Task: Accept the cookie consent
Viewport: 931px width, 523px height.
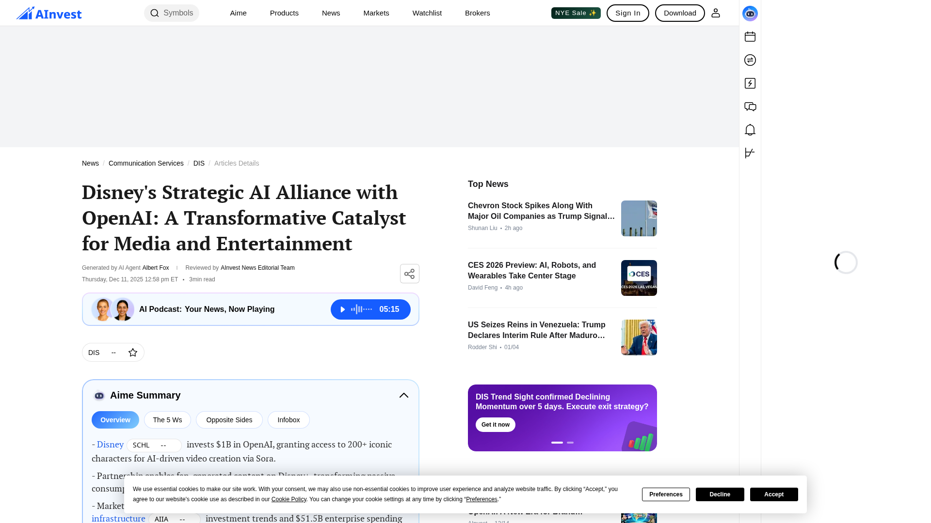Action: 773,494
